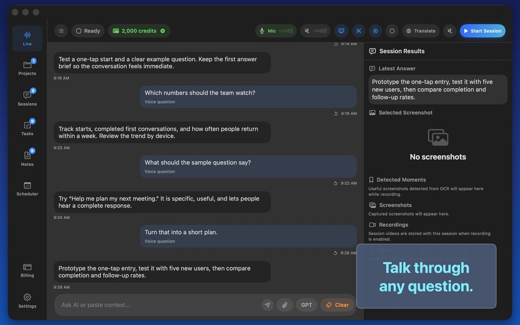Focus the Ask AI or paste context field
Viewport: 520px width, 325px height.
point(159,305)
